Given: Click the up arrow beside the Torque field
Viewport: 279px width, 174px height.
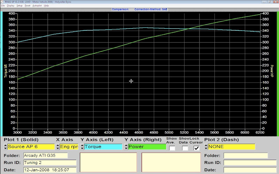Looking at the screenshot, I should click(x=82, y=145).
